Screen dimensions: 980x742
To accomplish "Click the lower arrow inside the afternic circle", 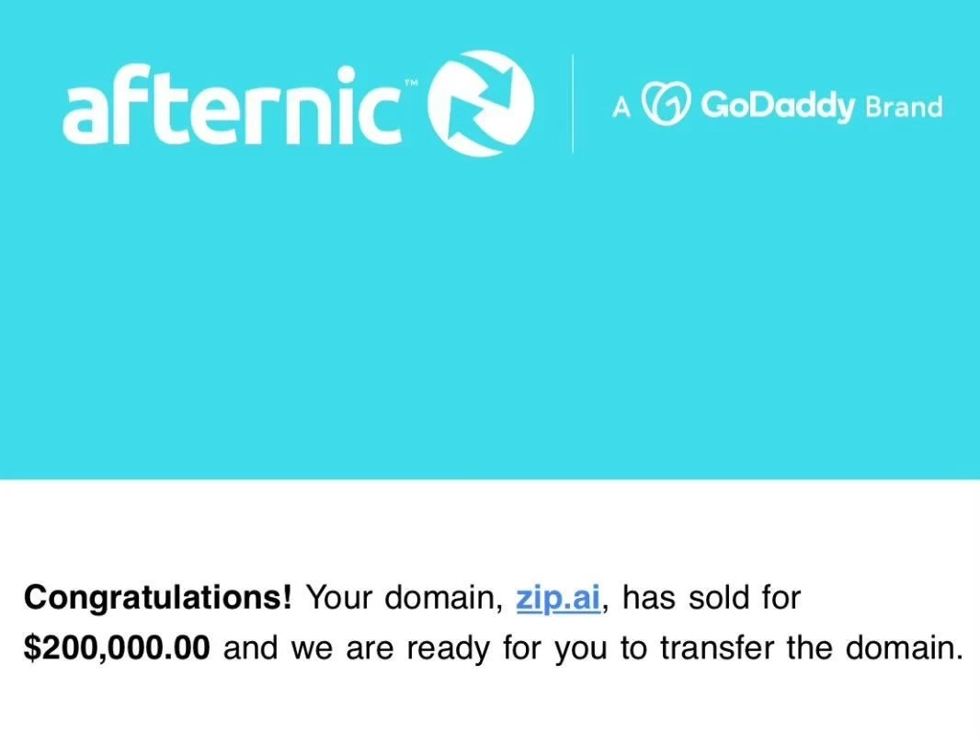I will point(467,125).
